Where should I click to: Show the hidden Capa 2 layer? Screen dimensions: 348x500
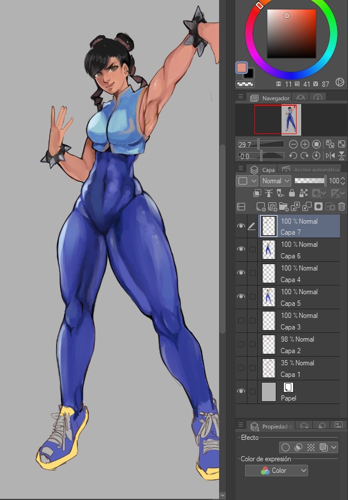[241, 344]
